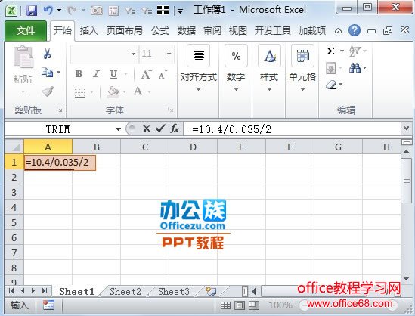Click the Increase Font Size icon
This screenshot has height=316, width=415.
[x=147, y=75]
